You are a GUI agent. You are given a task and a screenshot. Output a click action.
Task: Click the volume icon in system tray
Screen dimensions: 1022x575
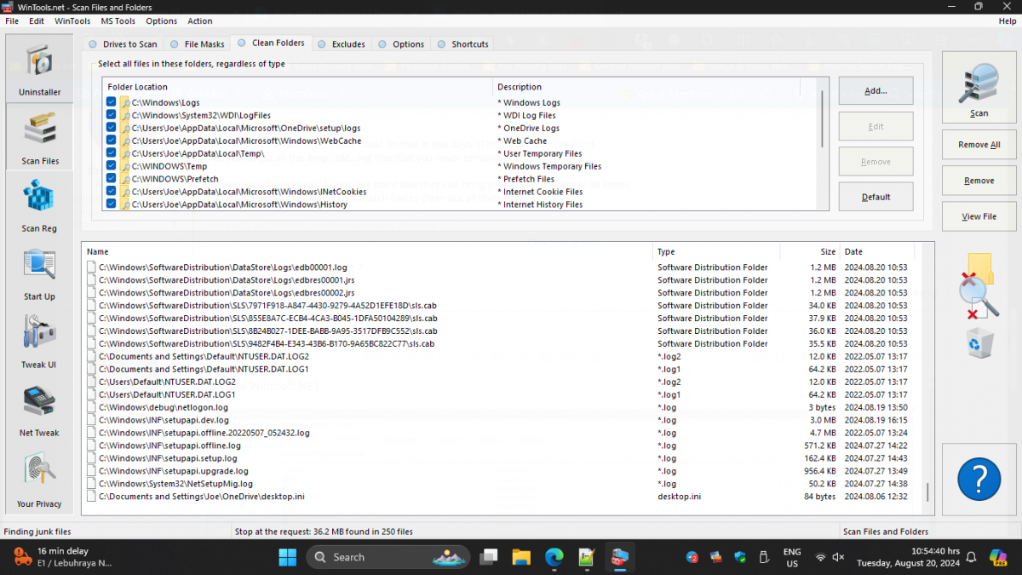(x=838, y=557)
